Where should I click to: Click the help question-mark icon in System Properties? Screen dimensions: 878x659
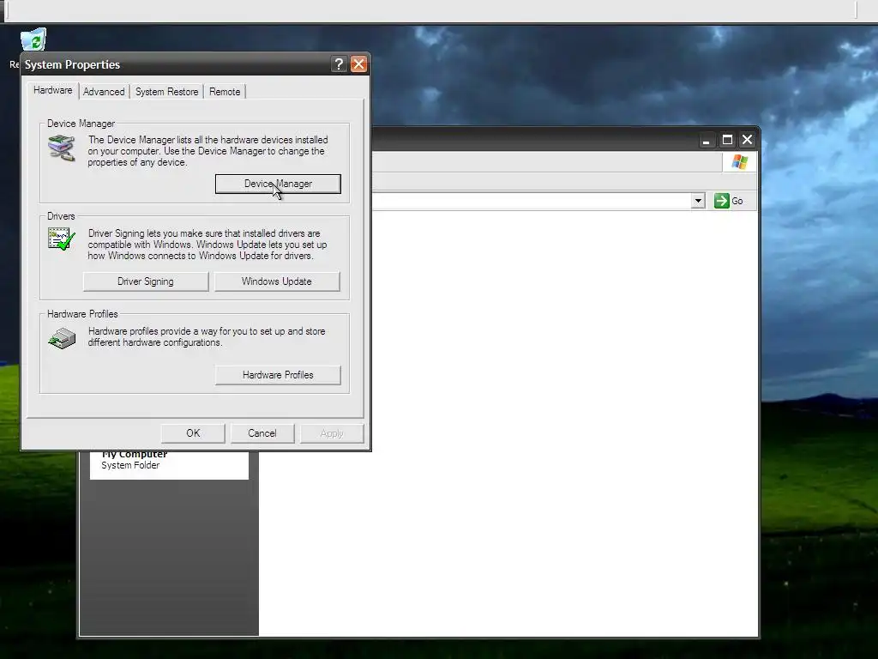coord(338,64)
